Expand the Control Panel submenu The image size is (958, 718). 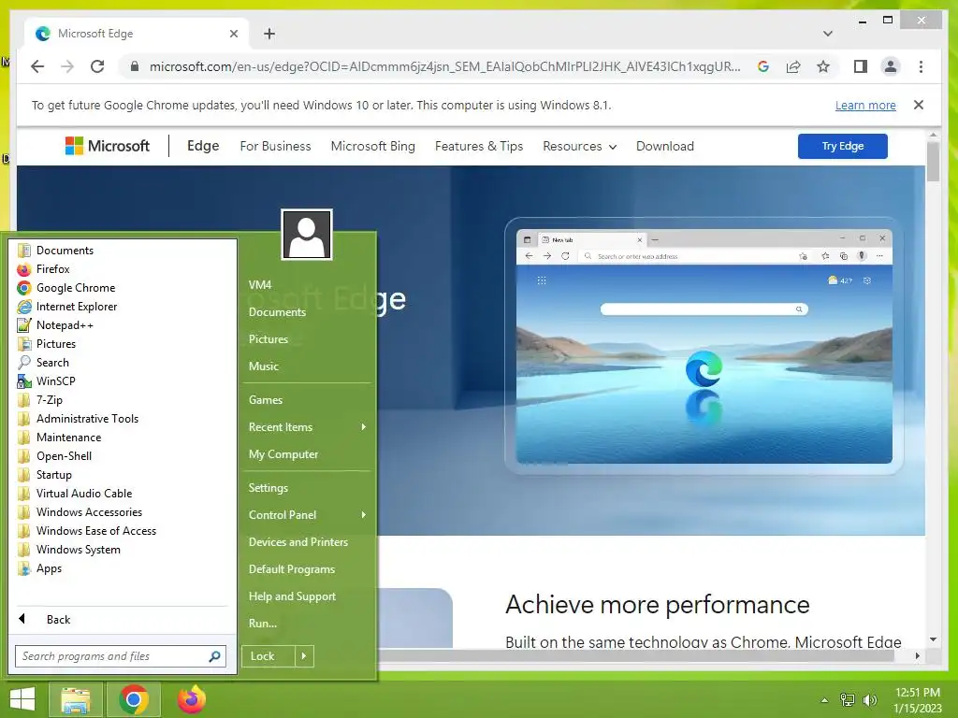(x=307, y=515)
